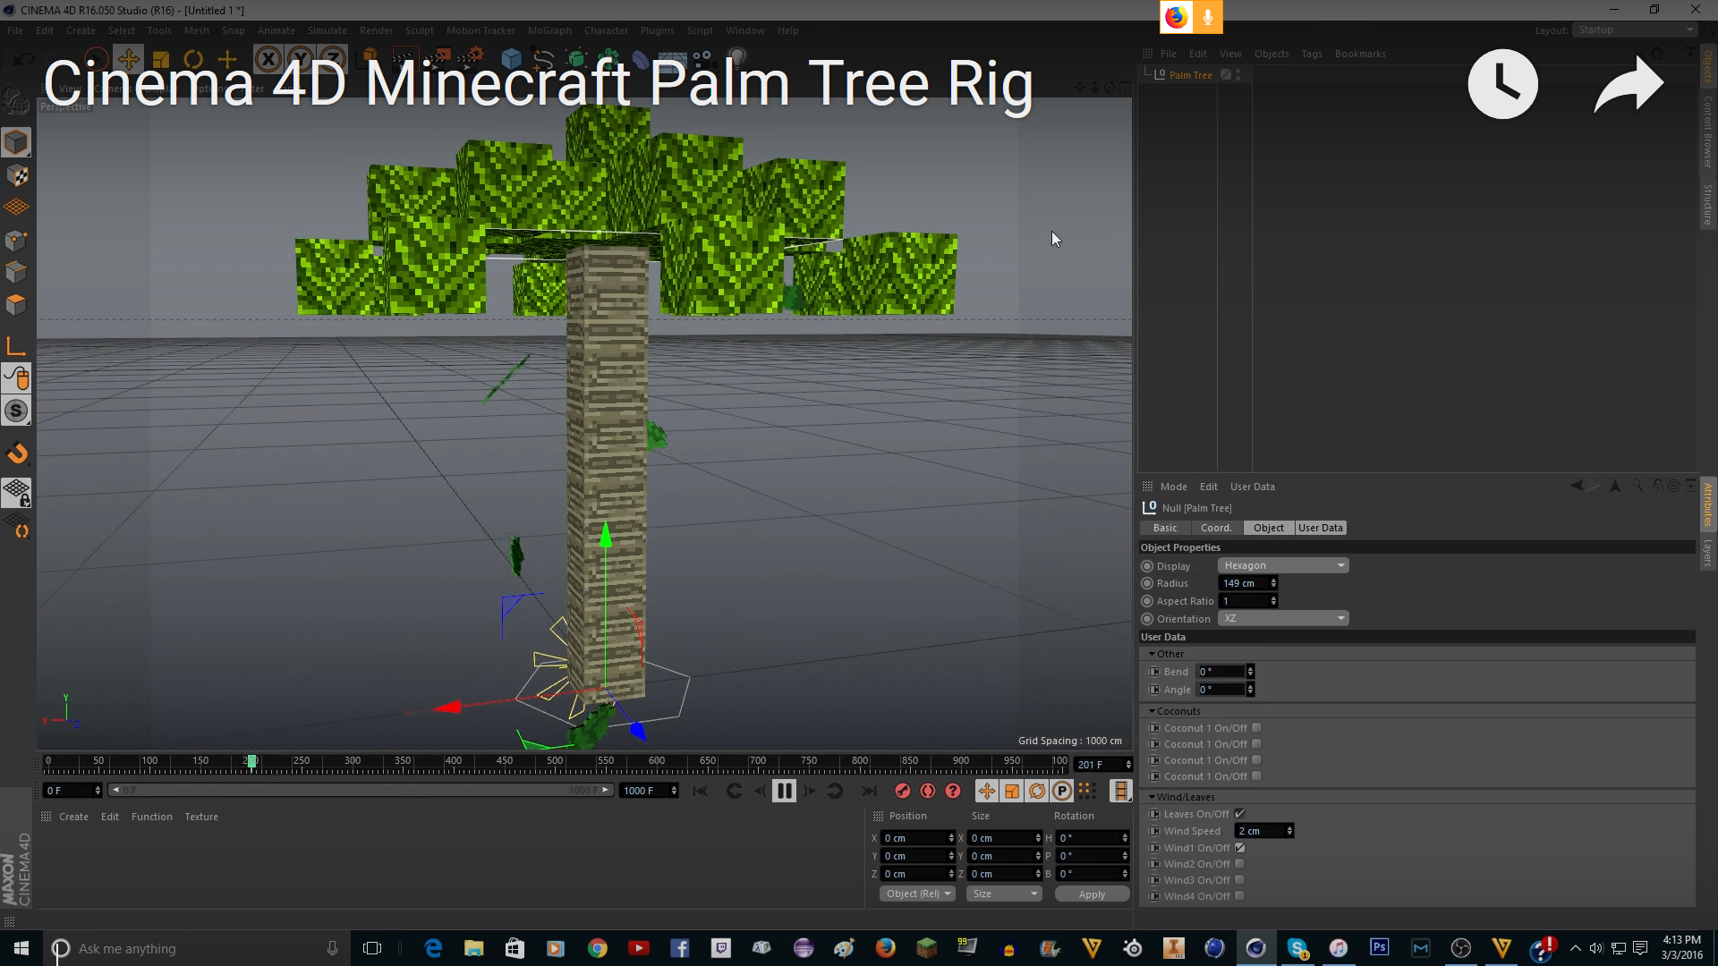Screen dimensions: 1718x966
Task: Select the Move tool in top toolbar
Action: pos(128,60)
